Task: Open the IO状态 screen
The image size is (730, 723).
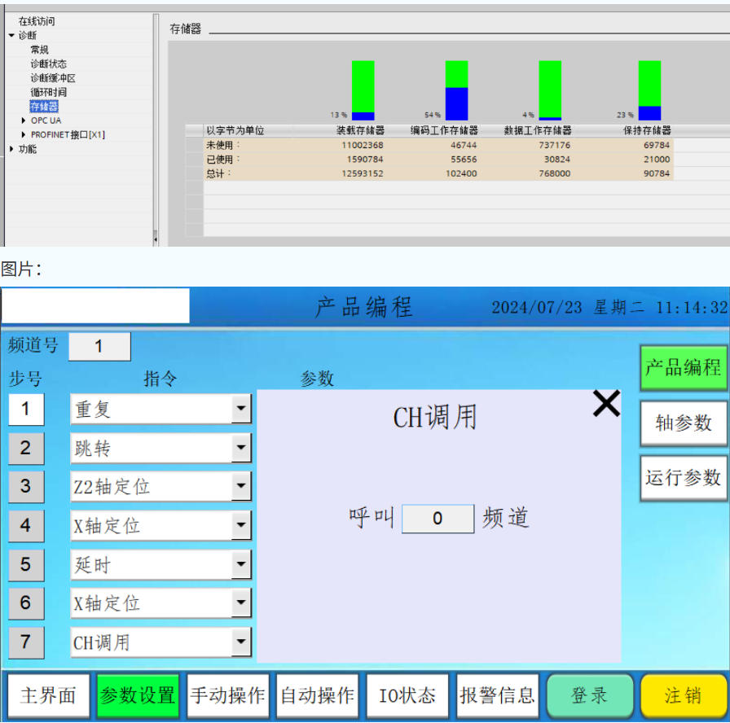Action: coord(407,695)
